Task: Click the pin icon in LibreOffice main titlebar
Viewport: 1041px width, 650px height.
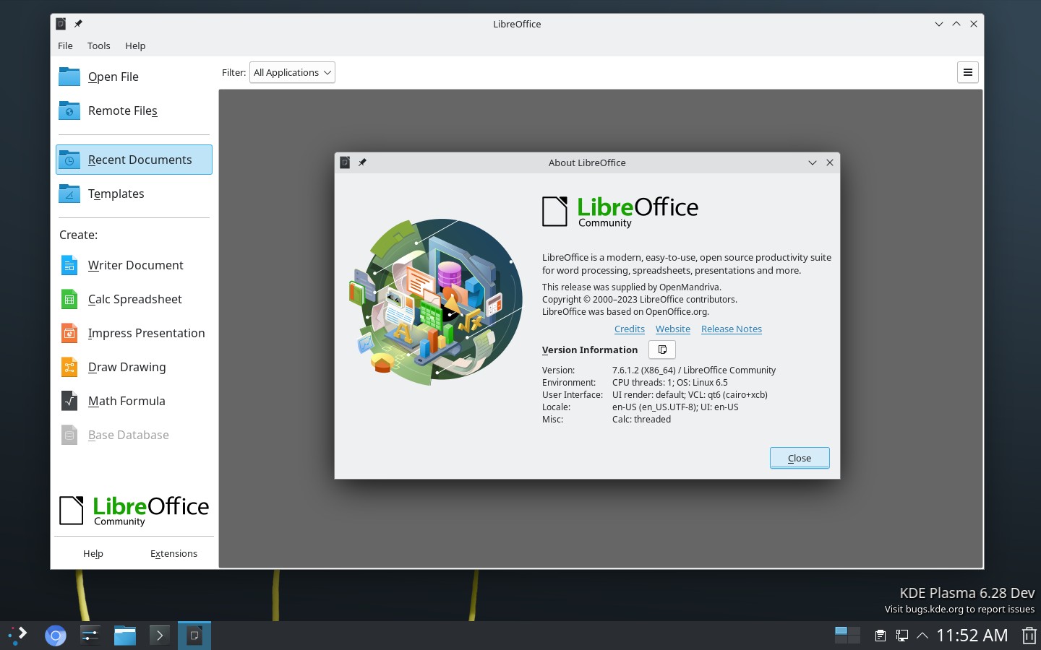Action: click(78, 24)
